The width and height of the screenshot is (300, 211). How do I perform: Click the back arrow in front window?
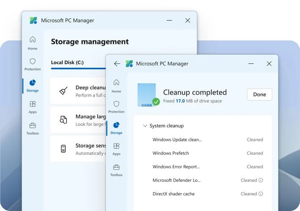pyautogui.click(x=117, y=64)
